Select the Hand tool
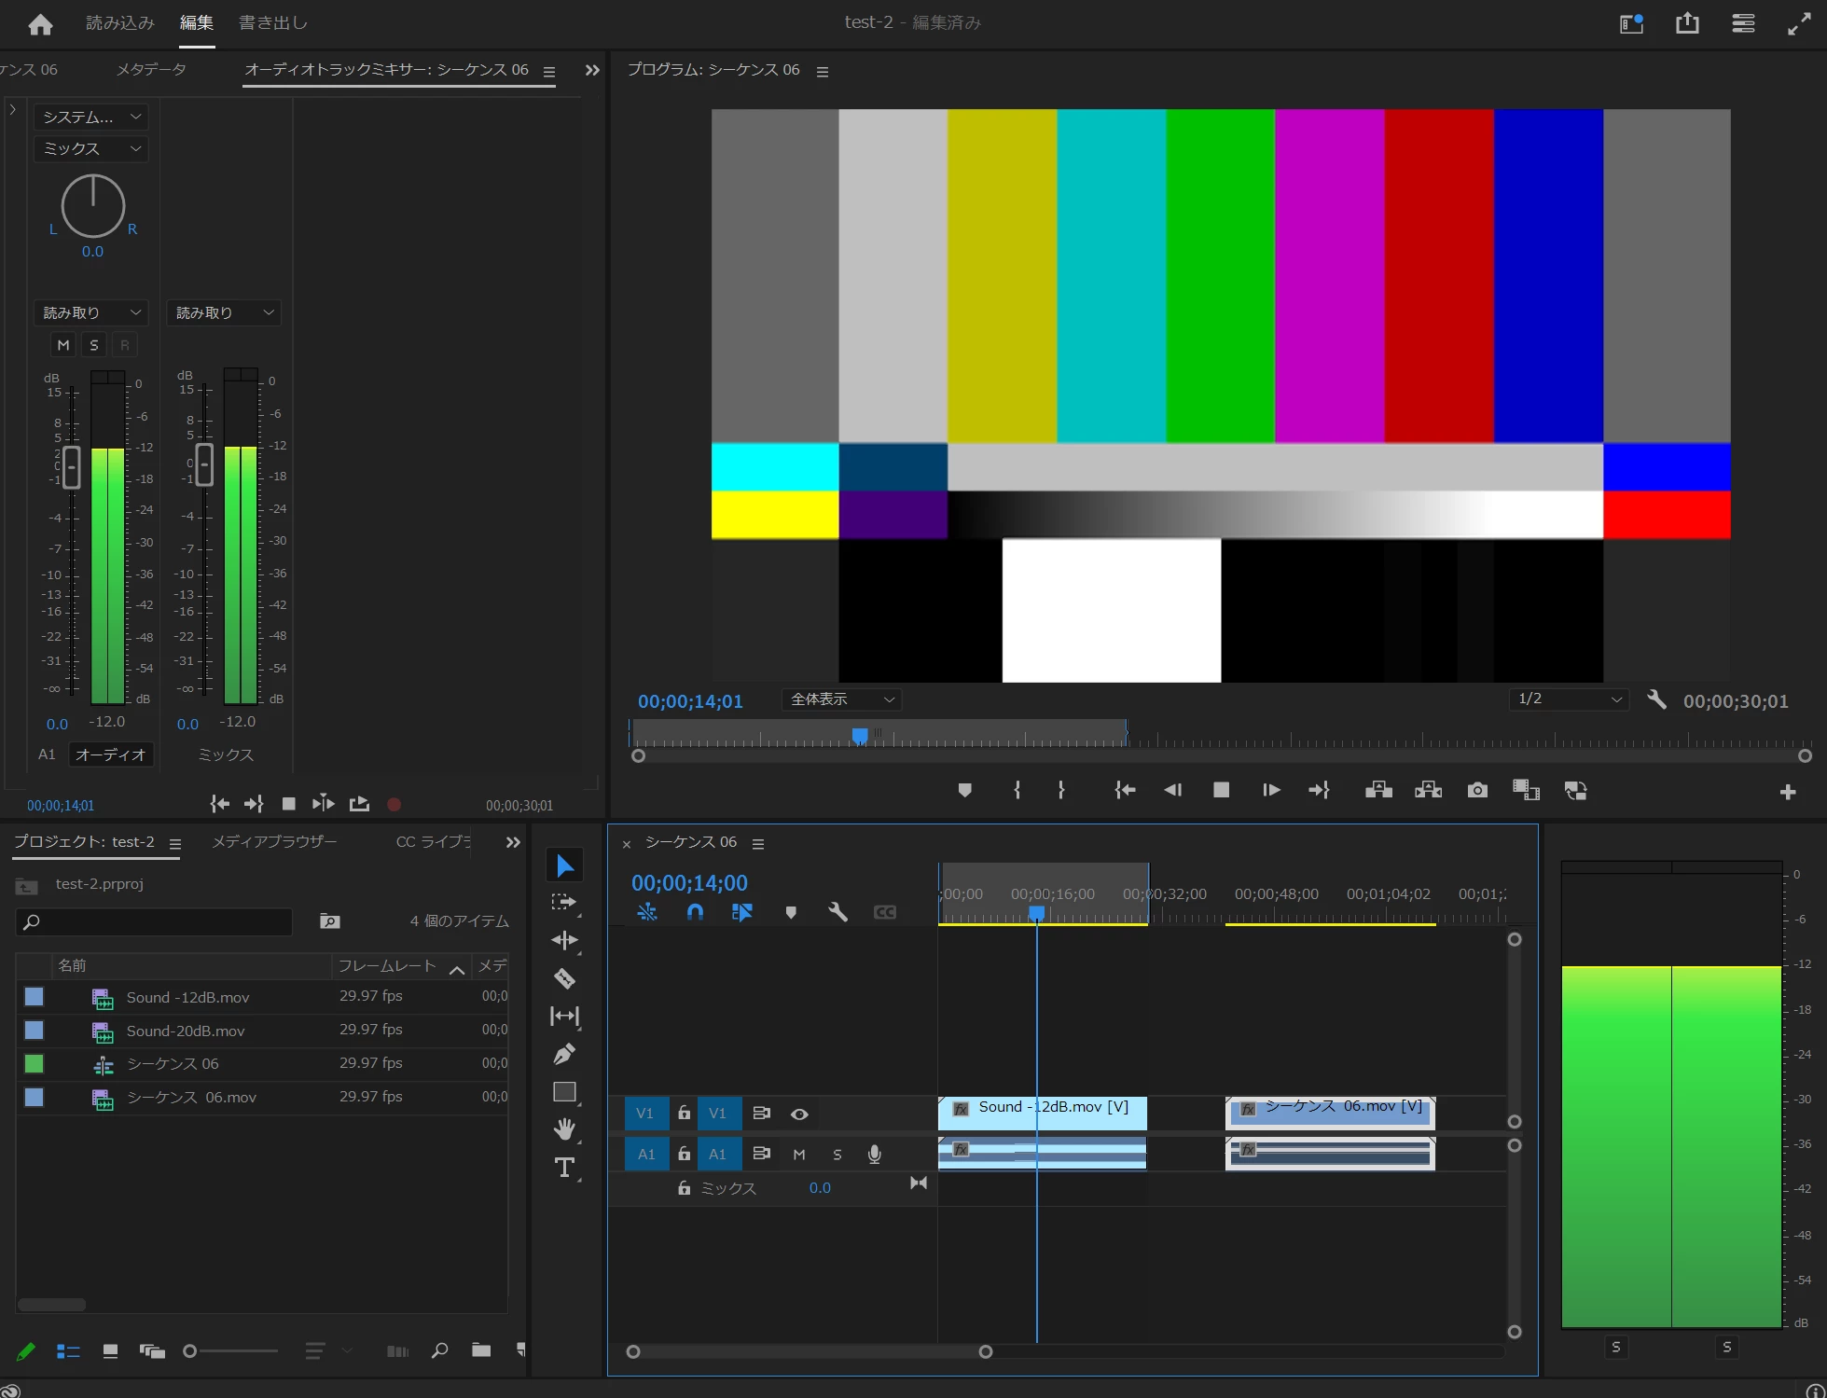 pyautogui.click(x=564, y=1129)
